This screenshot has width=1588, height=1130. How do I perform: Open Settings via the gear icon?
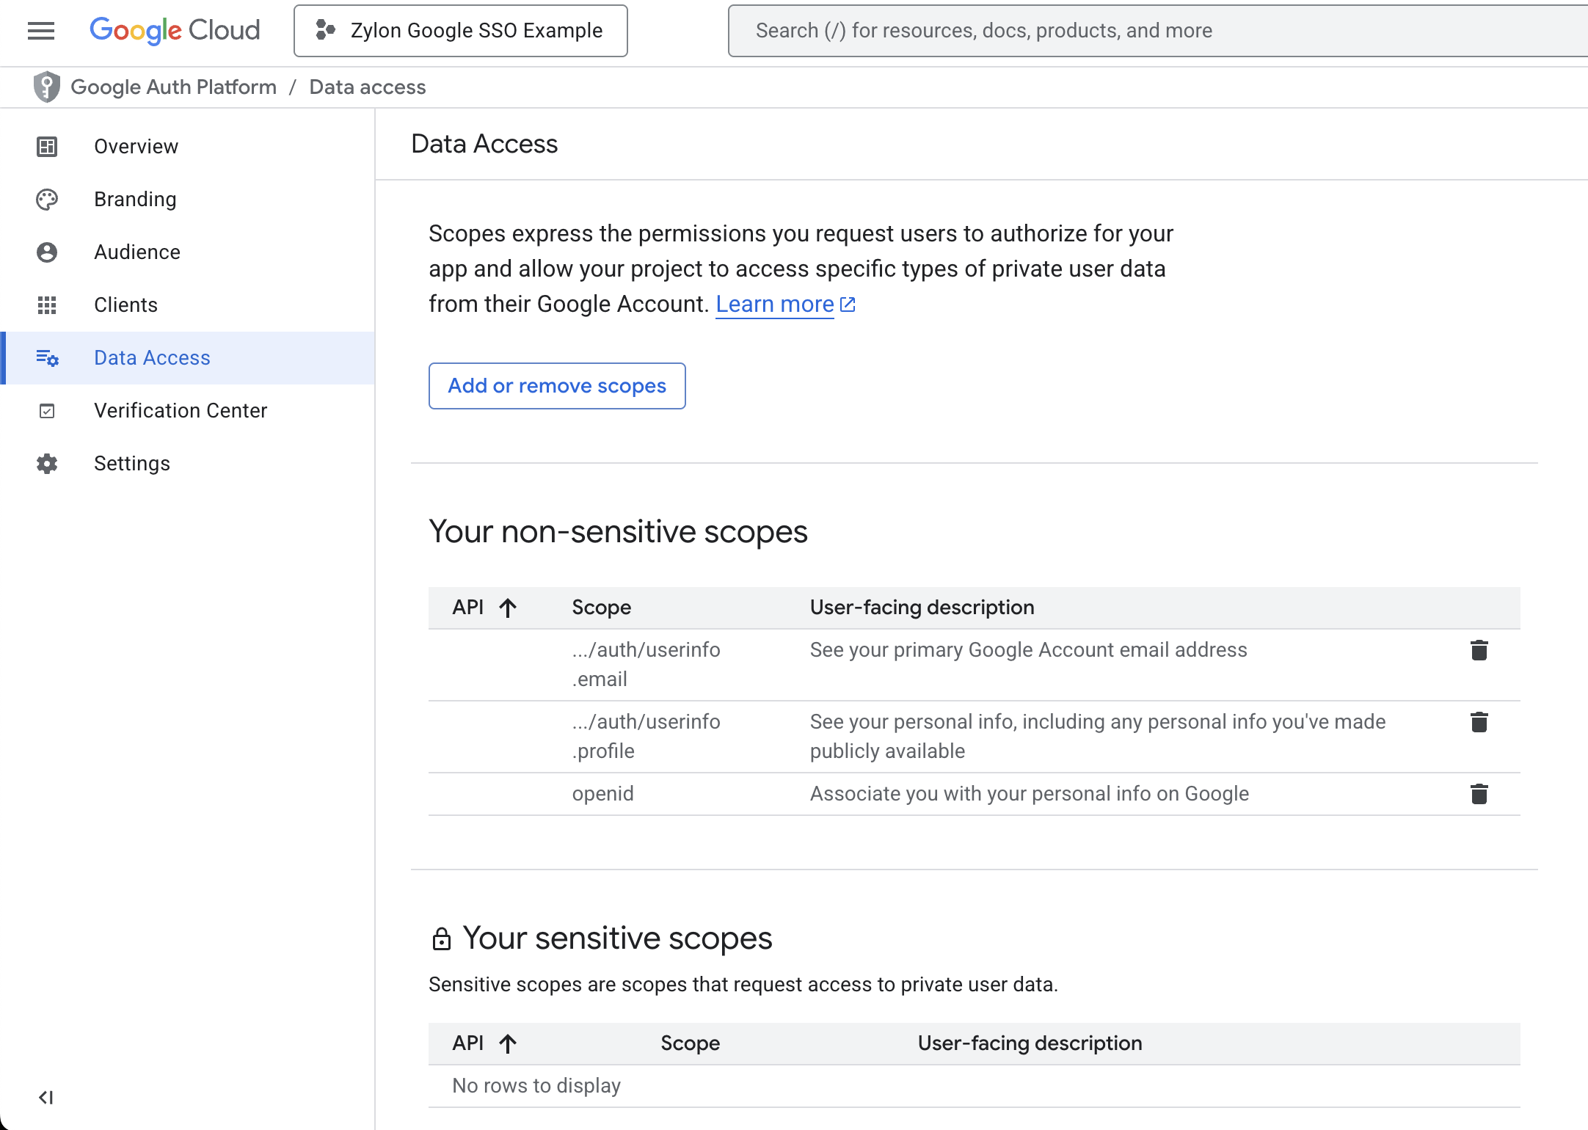click(x=47, y=463)
